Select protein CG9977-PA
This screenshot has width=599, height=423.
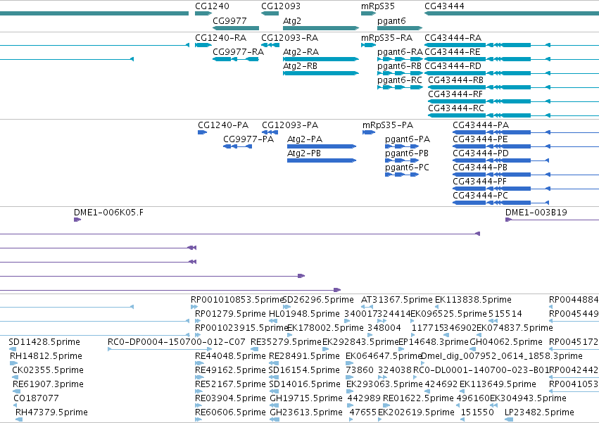pos(248,139)
